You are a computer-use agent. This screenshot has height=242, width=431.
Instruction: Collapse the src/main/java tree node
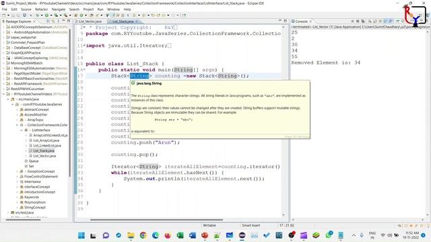[x=8, y=99]
